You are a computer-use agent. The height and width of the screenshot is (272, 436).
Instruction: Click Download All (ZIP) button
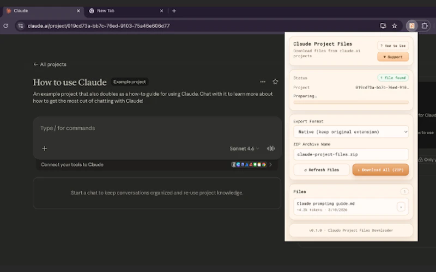pos(380,170)
